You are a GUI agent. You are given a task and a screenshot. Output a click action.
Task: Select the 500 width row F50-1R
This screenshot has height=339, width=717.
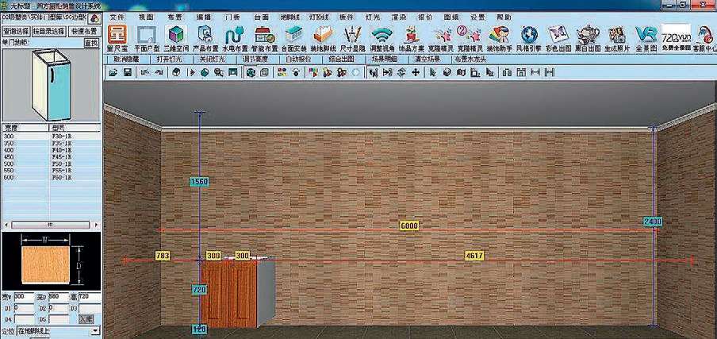[x=51, y=164]
